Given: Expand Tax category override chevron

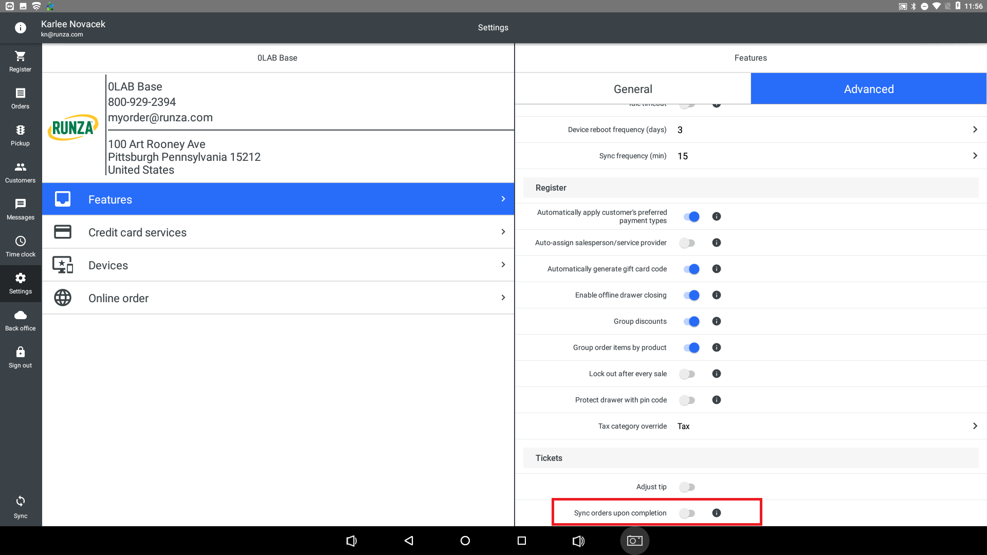Looking at the screenshot, I should (x=975, y=426).
